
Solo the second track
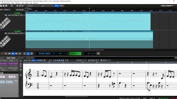point(13,33)
